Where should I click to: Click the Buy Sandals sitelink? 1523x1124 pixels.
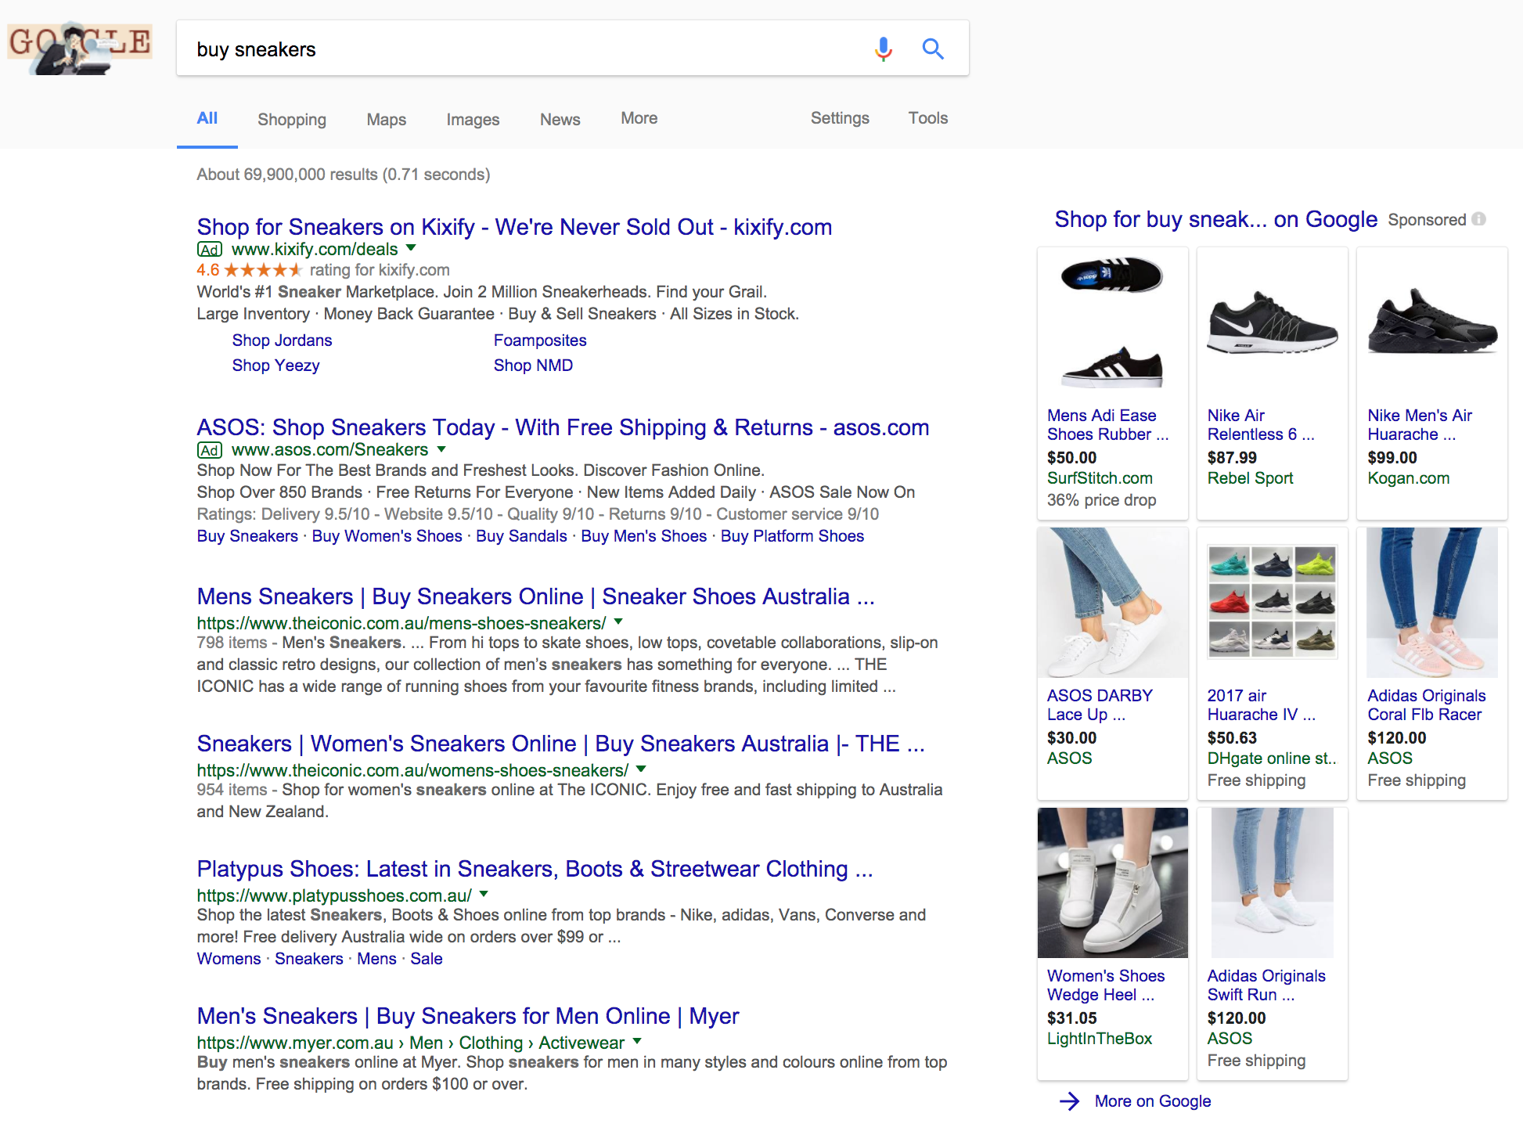[x=521, y=536]
